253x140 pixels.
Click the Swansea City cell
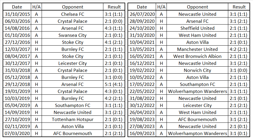(72, 35)
